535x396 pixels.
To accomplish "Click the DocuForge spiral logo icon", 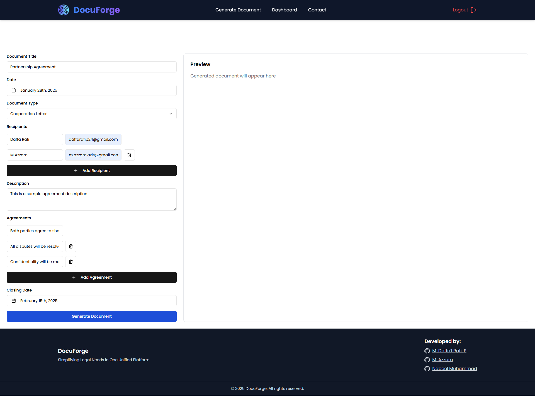I will coord(64,10).
